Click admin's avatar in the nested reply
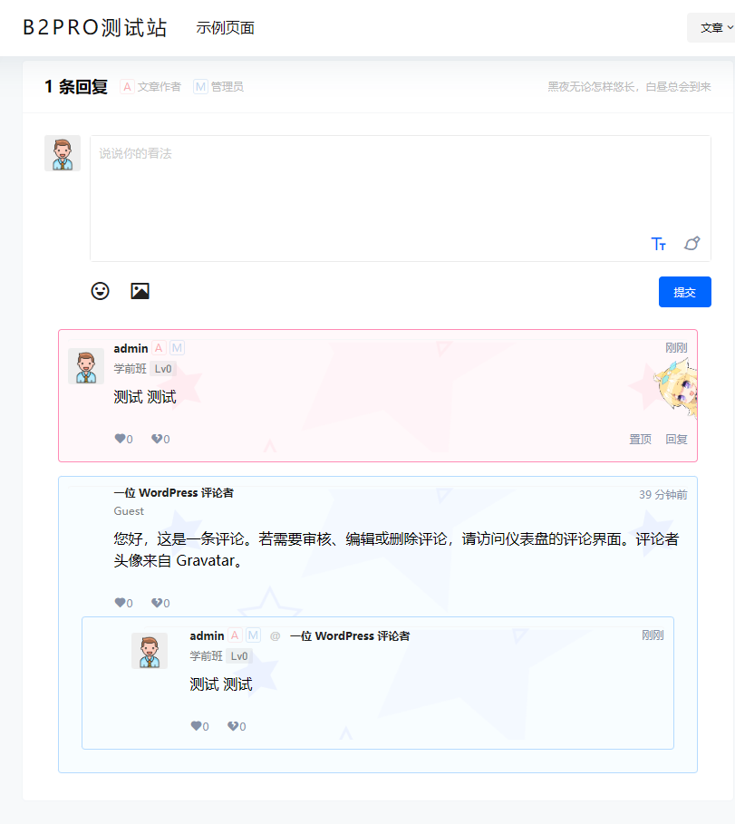This screenshot has height=824, width=735. 150,650
